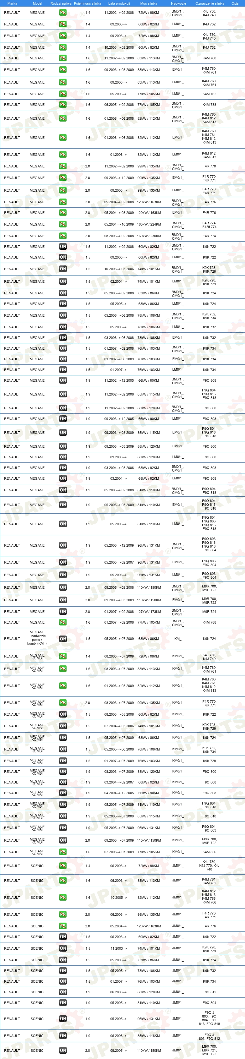Image resolution: width=245 pixels, height=1059 pixels.
Task: Click ON icon in Kombi 08.2003 -> 05.2006 row
Action: 63,714
